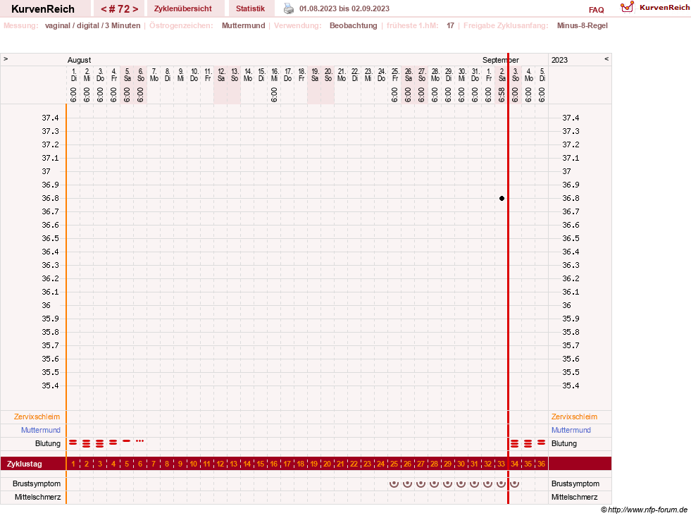Image resolution: width=691 pixels, height=518 pixels.
Task: Click the date range 01.08.2023 bis 02.09.2023
Action: tap(344, 8)
